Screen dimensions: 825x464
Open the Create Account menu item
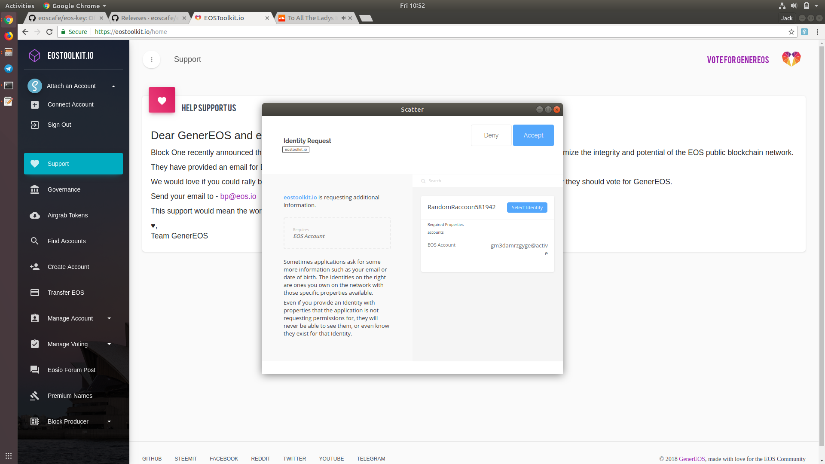pyautogui.click(x=68, y=267)
